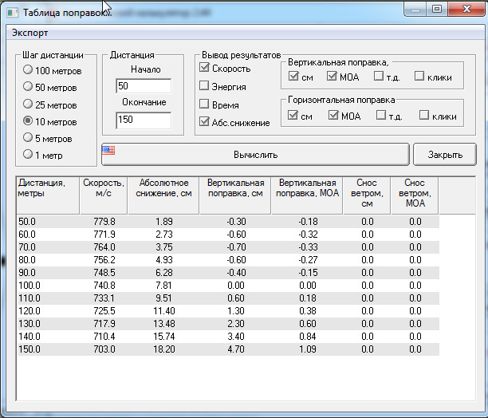
Task: Enable the Энергия output checkbox
Action: (204, 86)
